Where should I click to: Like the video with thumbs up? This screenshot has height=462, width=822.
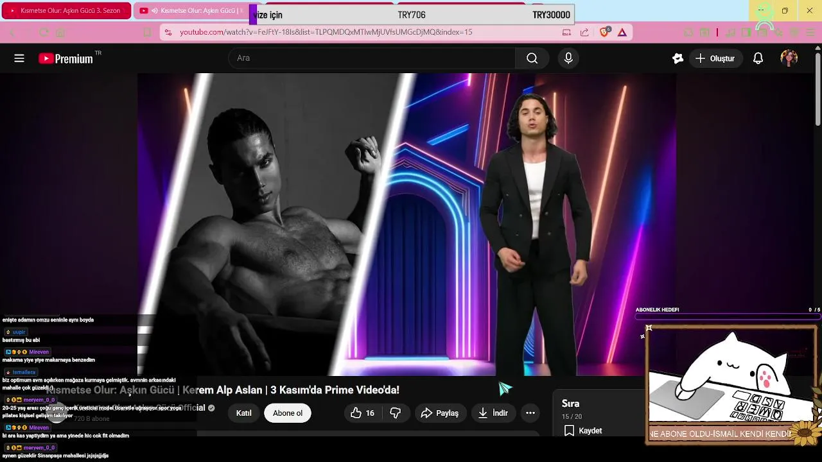pos(362,413)
